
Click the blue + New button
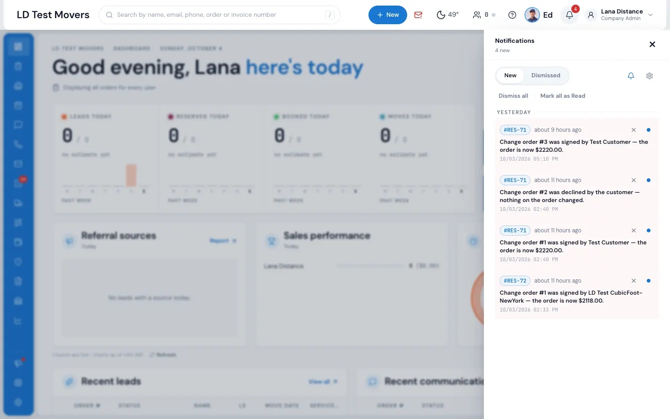388,15
